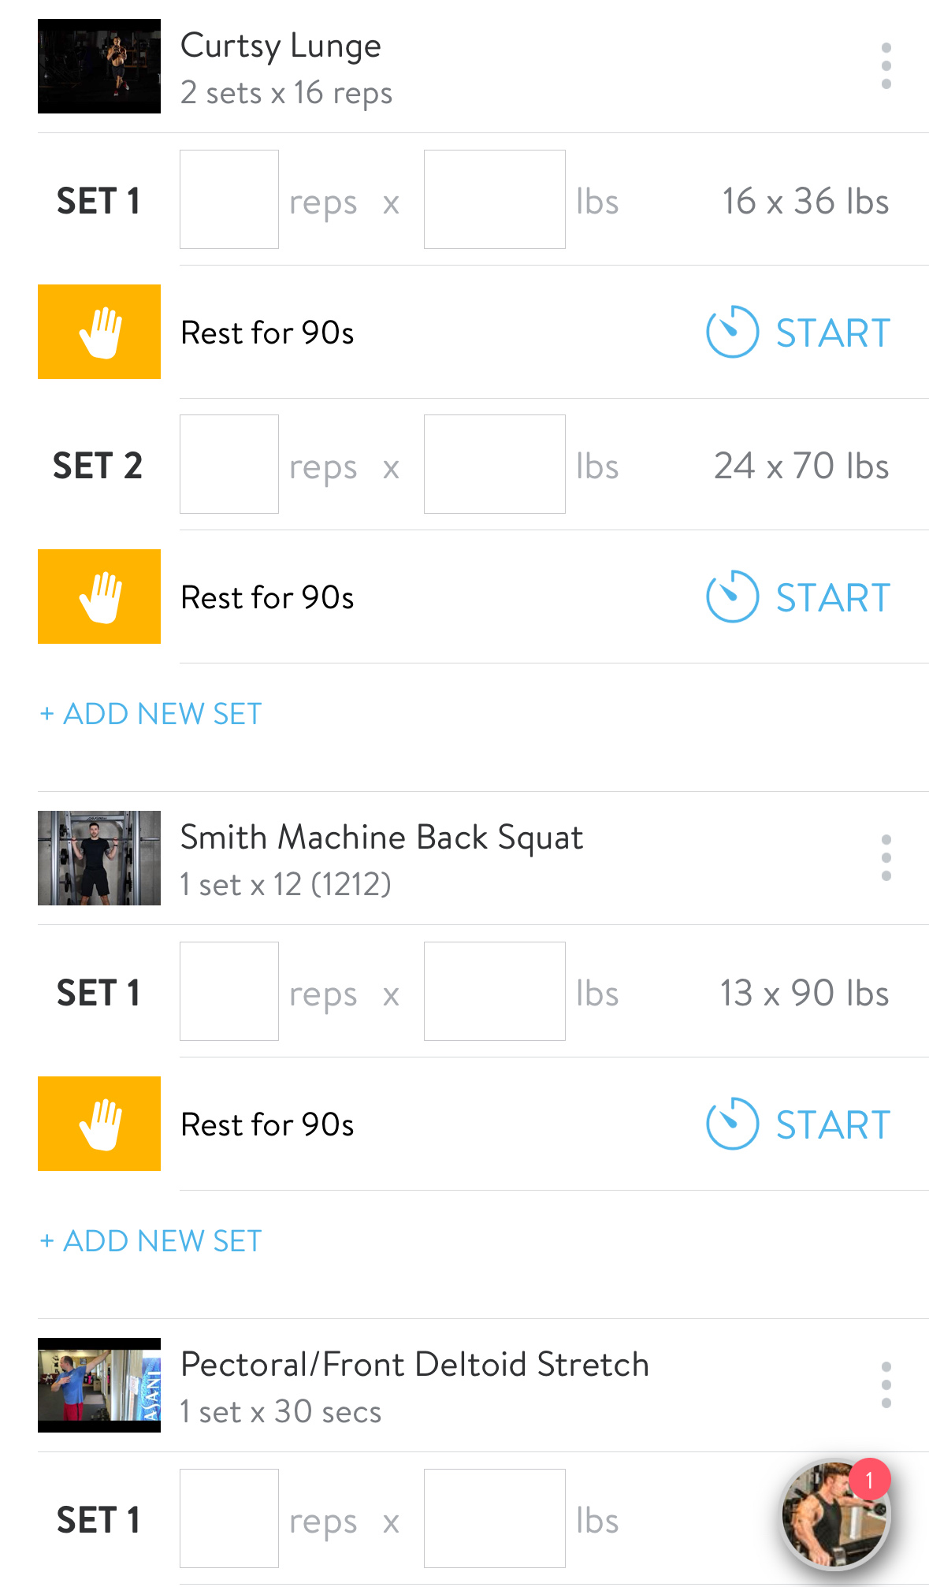Start rest timer after Curtsy Lunge Set 1
929x1587 pixels.
(x=798, y=332)
